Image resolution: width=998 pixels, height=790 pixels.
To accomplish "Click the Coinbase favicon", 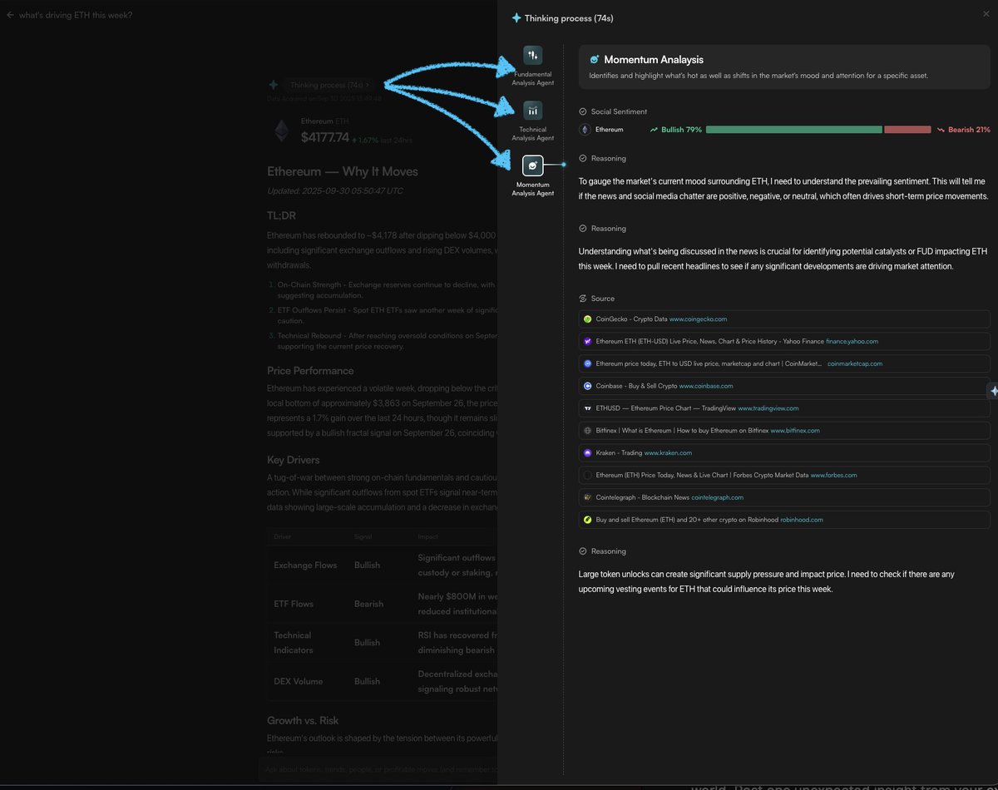I will (x=587, y=386).
